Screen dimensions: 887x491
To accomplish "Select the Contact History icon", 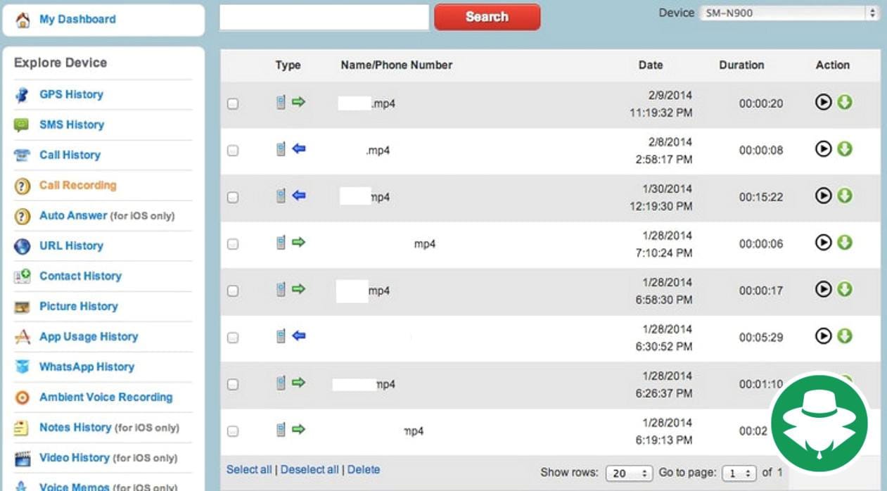I will click(x=21, y=276).
